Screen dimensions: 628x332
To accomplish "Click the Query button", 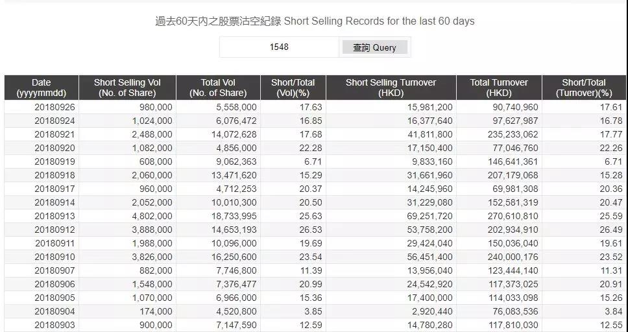I will 374,47.
